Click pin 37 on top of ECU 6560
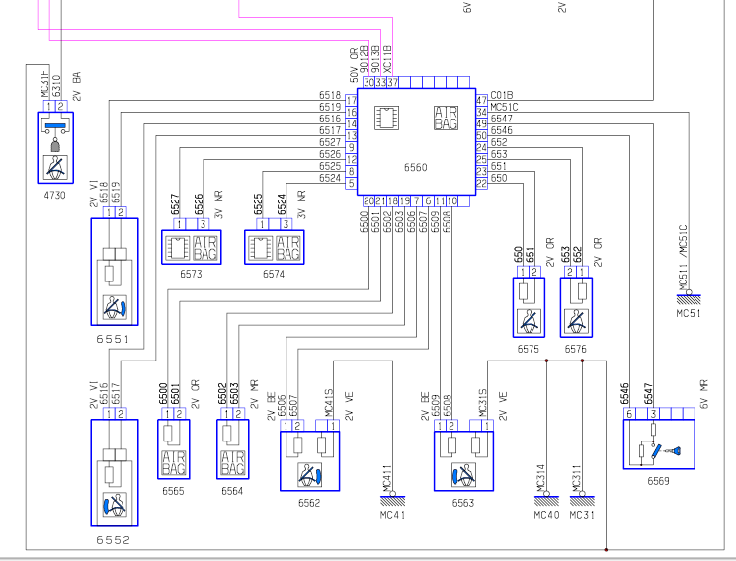The width and height of the screenshot is (736, 561). click(393, 83)
